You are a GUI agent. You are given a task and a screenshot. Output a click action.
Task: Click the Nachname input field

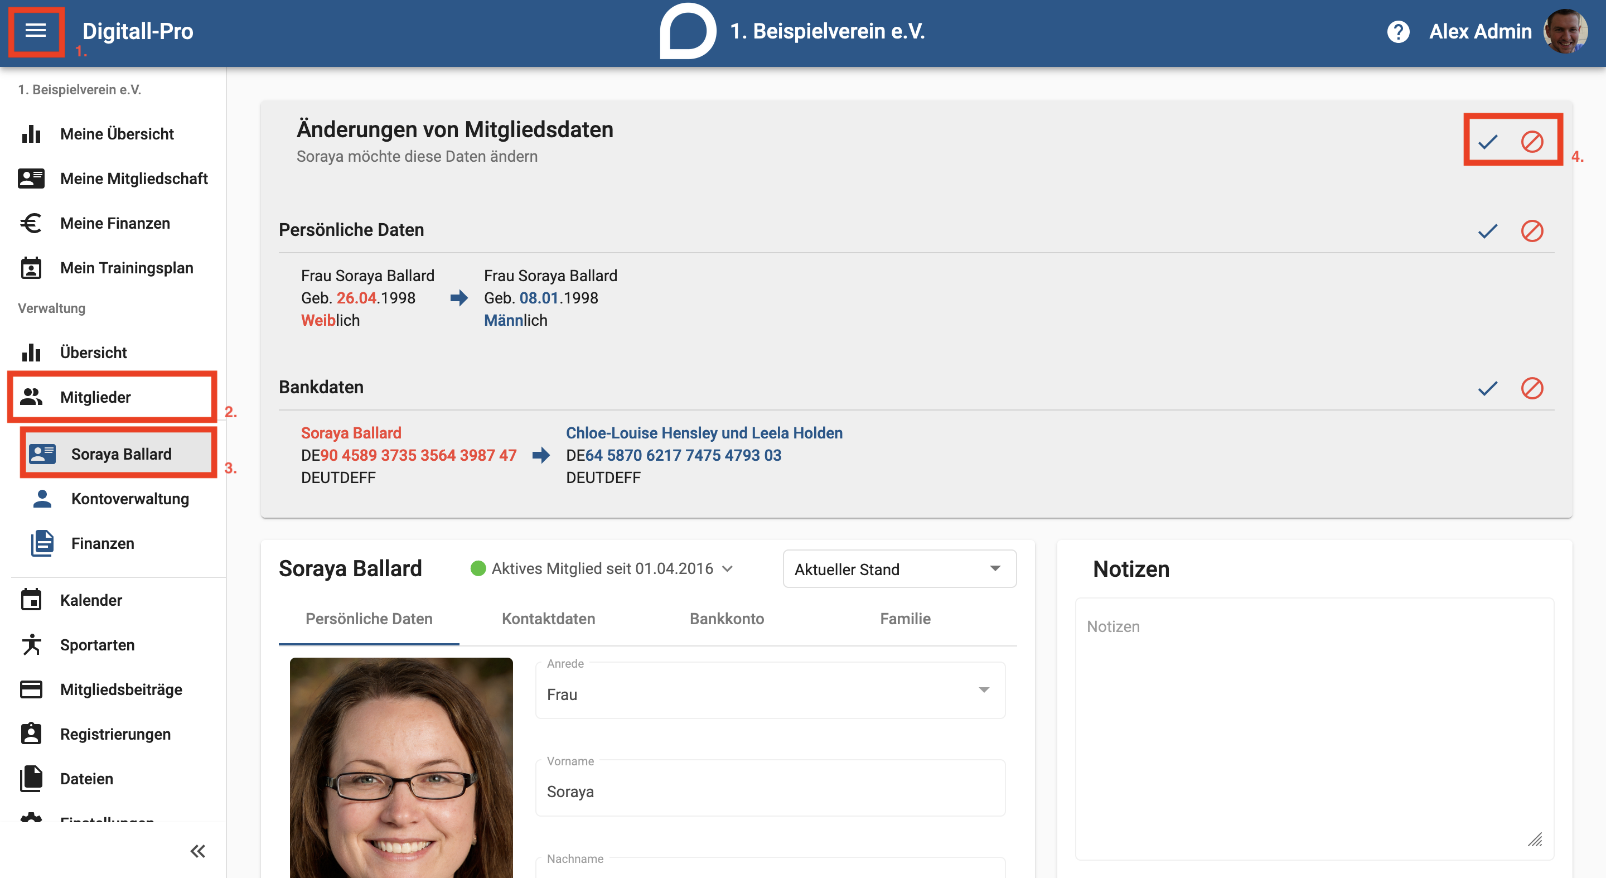(x=771, y=868)
